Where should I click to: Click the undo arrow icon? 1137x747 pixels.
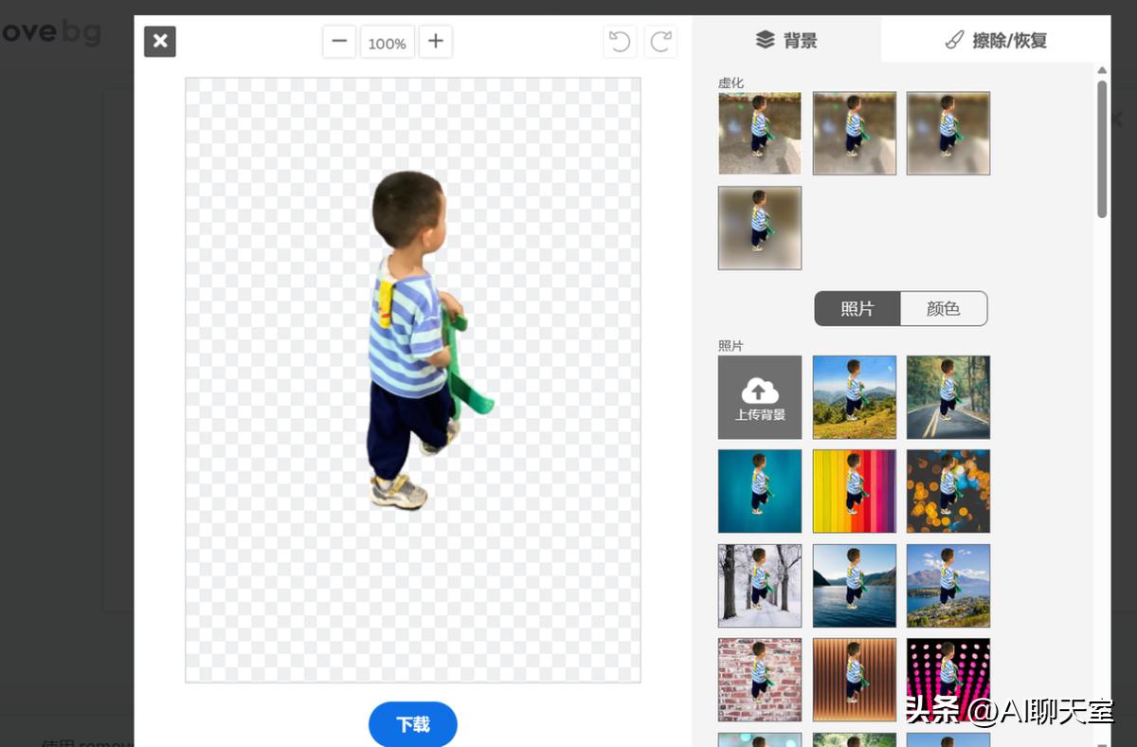pos(619,41)
